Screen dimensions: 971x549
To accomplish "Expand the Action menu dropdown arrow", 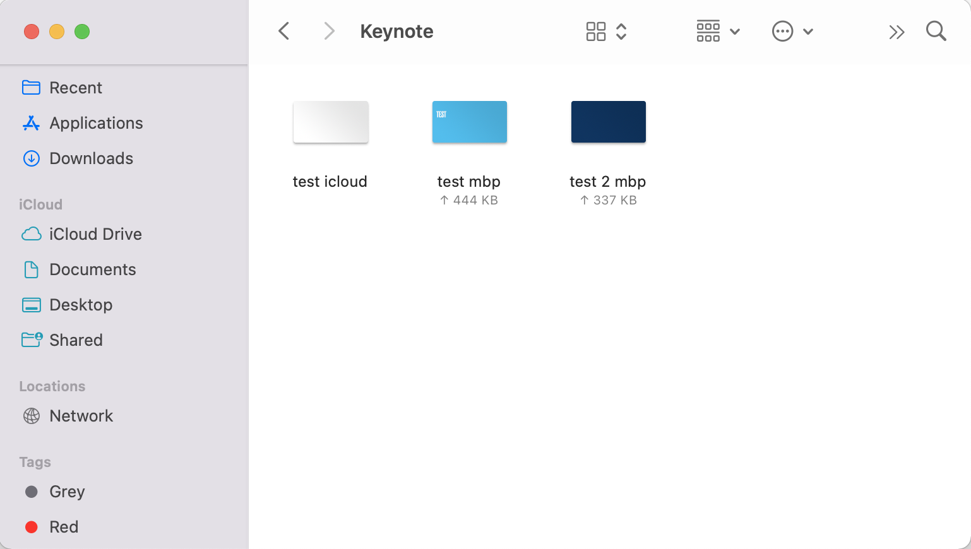I will (x=808, y=32).
